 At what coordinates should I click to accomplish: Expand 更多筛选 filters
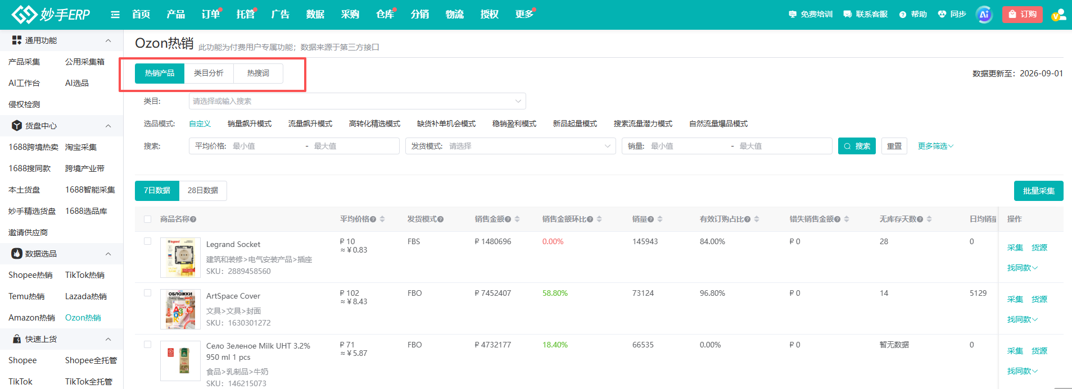pyautogui.click(x=935, y=146)
